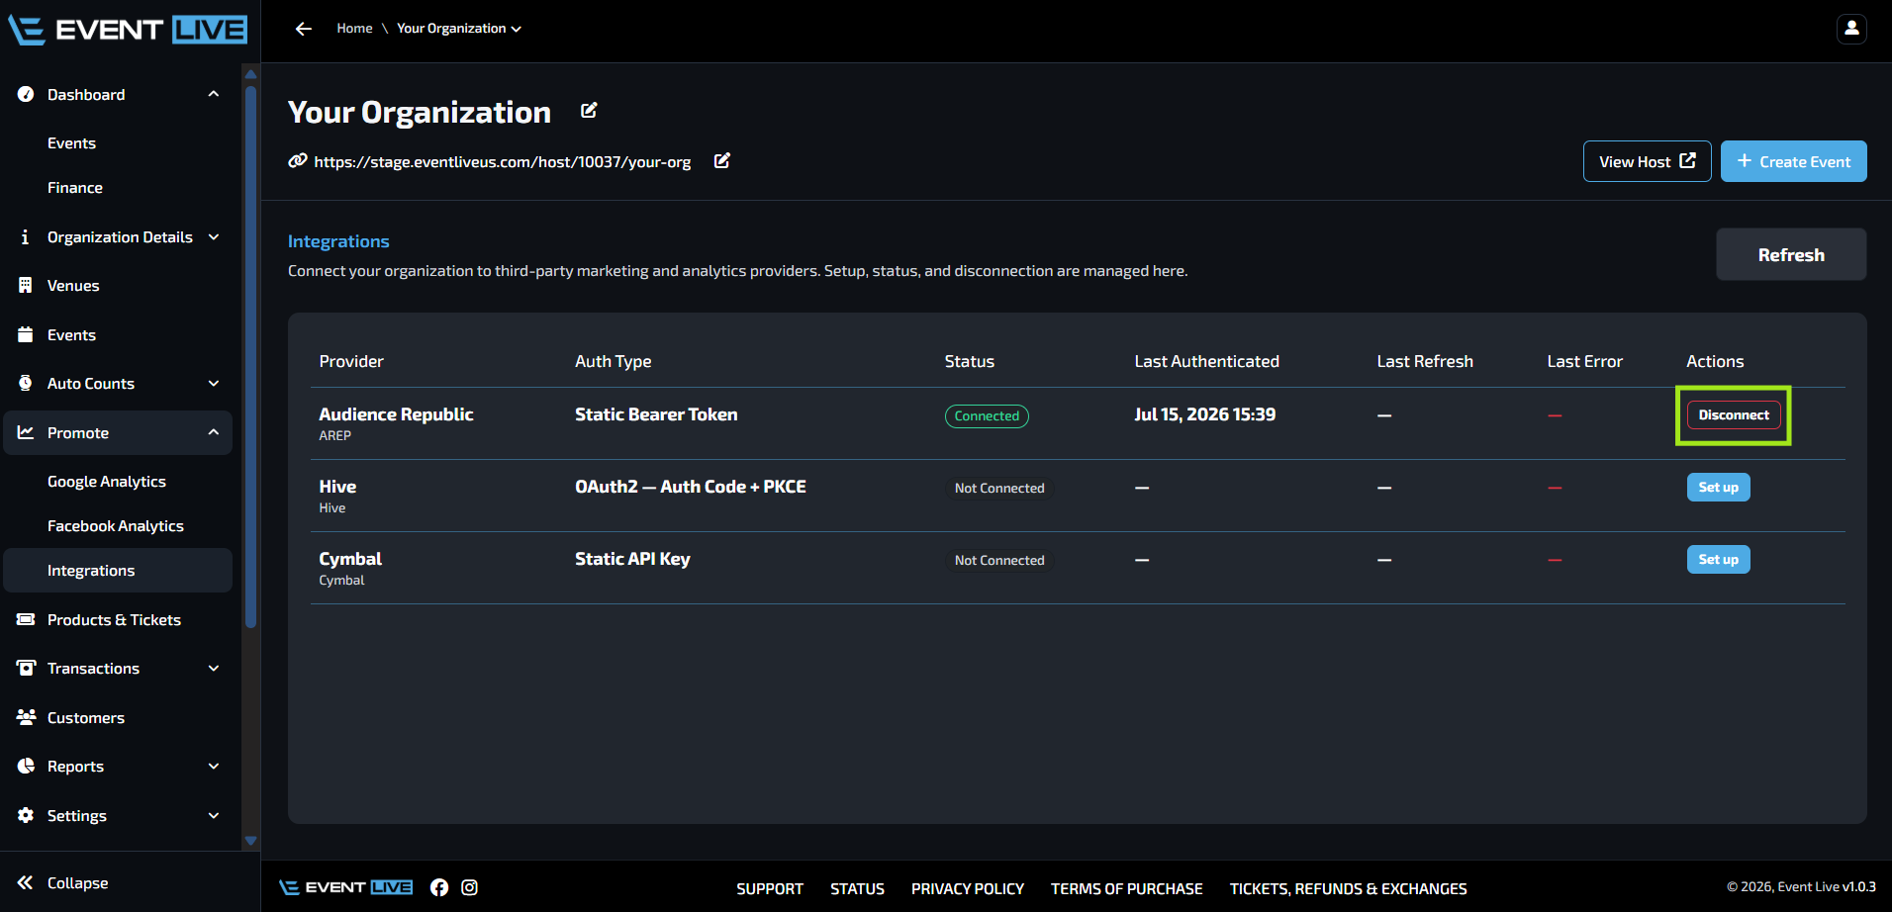This screenshot has height=912, width=1892.
Task: Click the Refresh integrations button
Action: pos(1791,255)
